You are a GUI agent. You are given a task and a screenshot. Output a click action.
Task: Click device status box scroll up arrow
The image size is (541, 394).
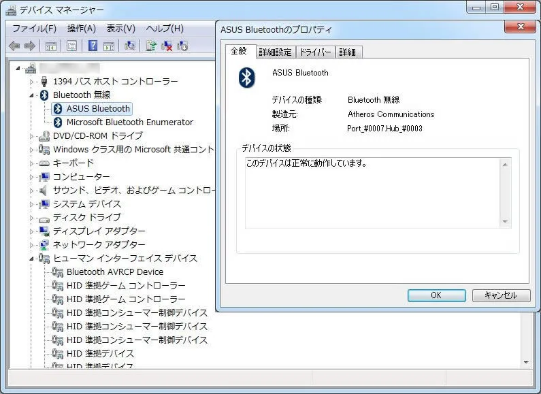click(505, 165)
